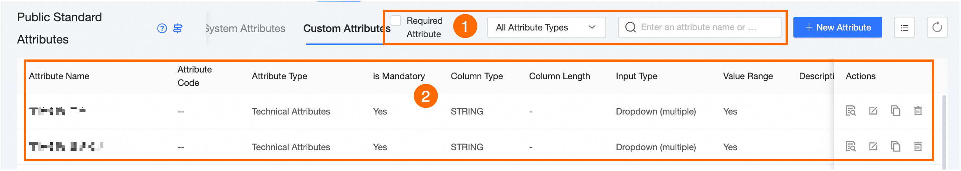Duplicate the second attribute row

pyautogui.click(x=895, y=146)
